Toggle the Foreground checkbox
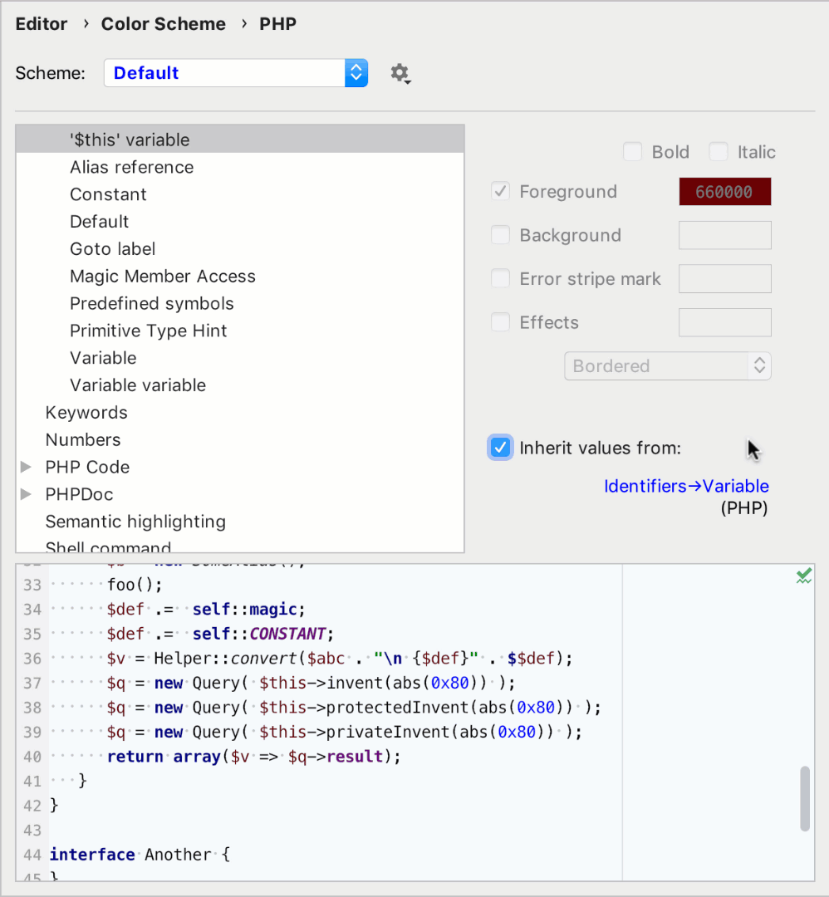The height and width of the screenshot is (897, 829). click(x=500, y=191)
